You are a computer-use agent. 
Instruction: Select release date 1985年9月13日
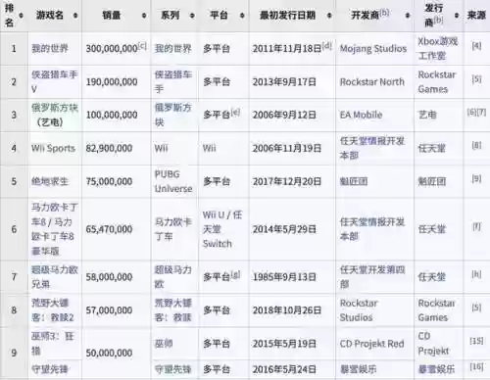284,277
